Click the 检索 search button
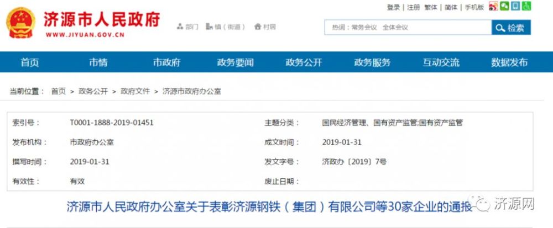Screen dimensions: 553x228 (511, 28)
